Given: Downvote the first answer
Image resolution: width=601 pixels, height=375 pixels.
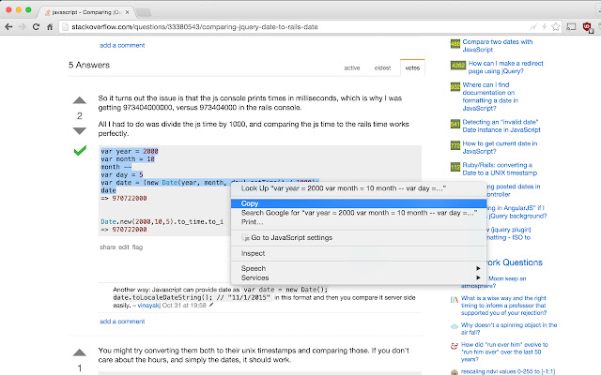Looking at the screenshot, I should coord(80,132).
